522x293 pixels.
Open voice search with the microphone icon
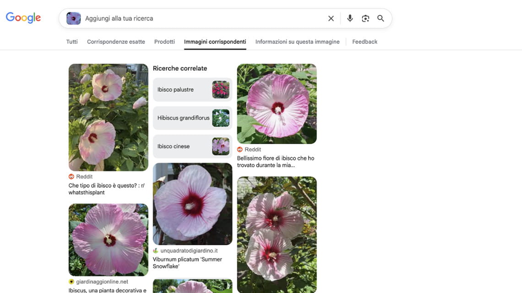coord(349,18)
